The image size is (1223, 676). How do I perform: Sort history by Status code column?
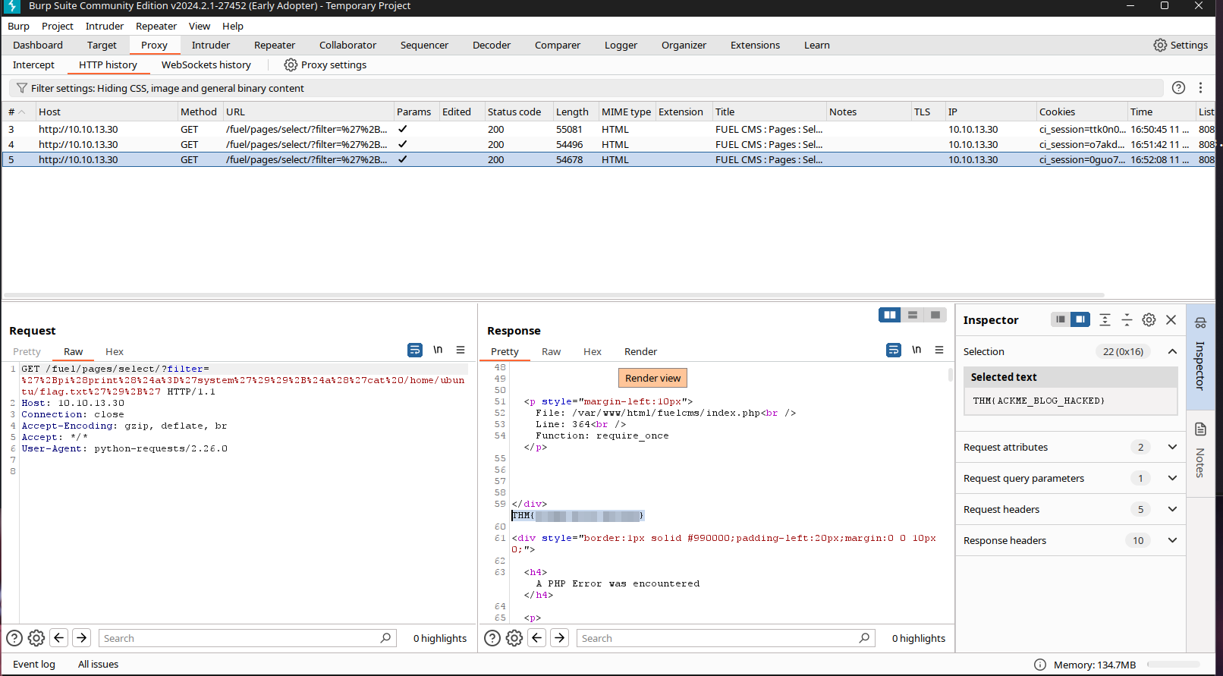click(x=517, y=112)
